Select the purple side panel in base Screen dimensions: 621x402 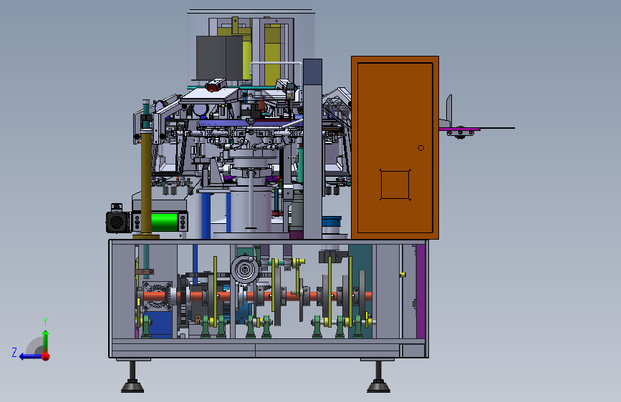pyautogui.click(x=420, y=291)
